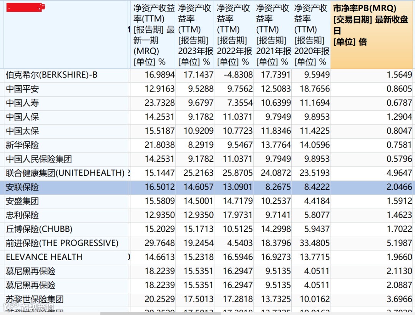Click 中国人保 2022 ROE value 11.0371

238,117
